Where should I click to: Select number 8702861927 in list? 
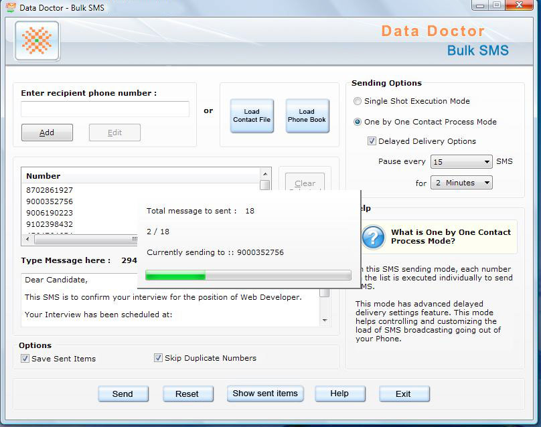pos(50,190)
